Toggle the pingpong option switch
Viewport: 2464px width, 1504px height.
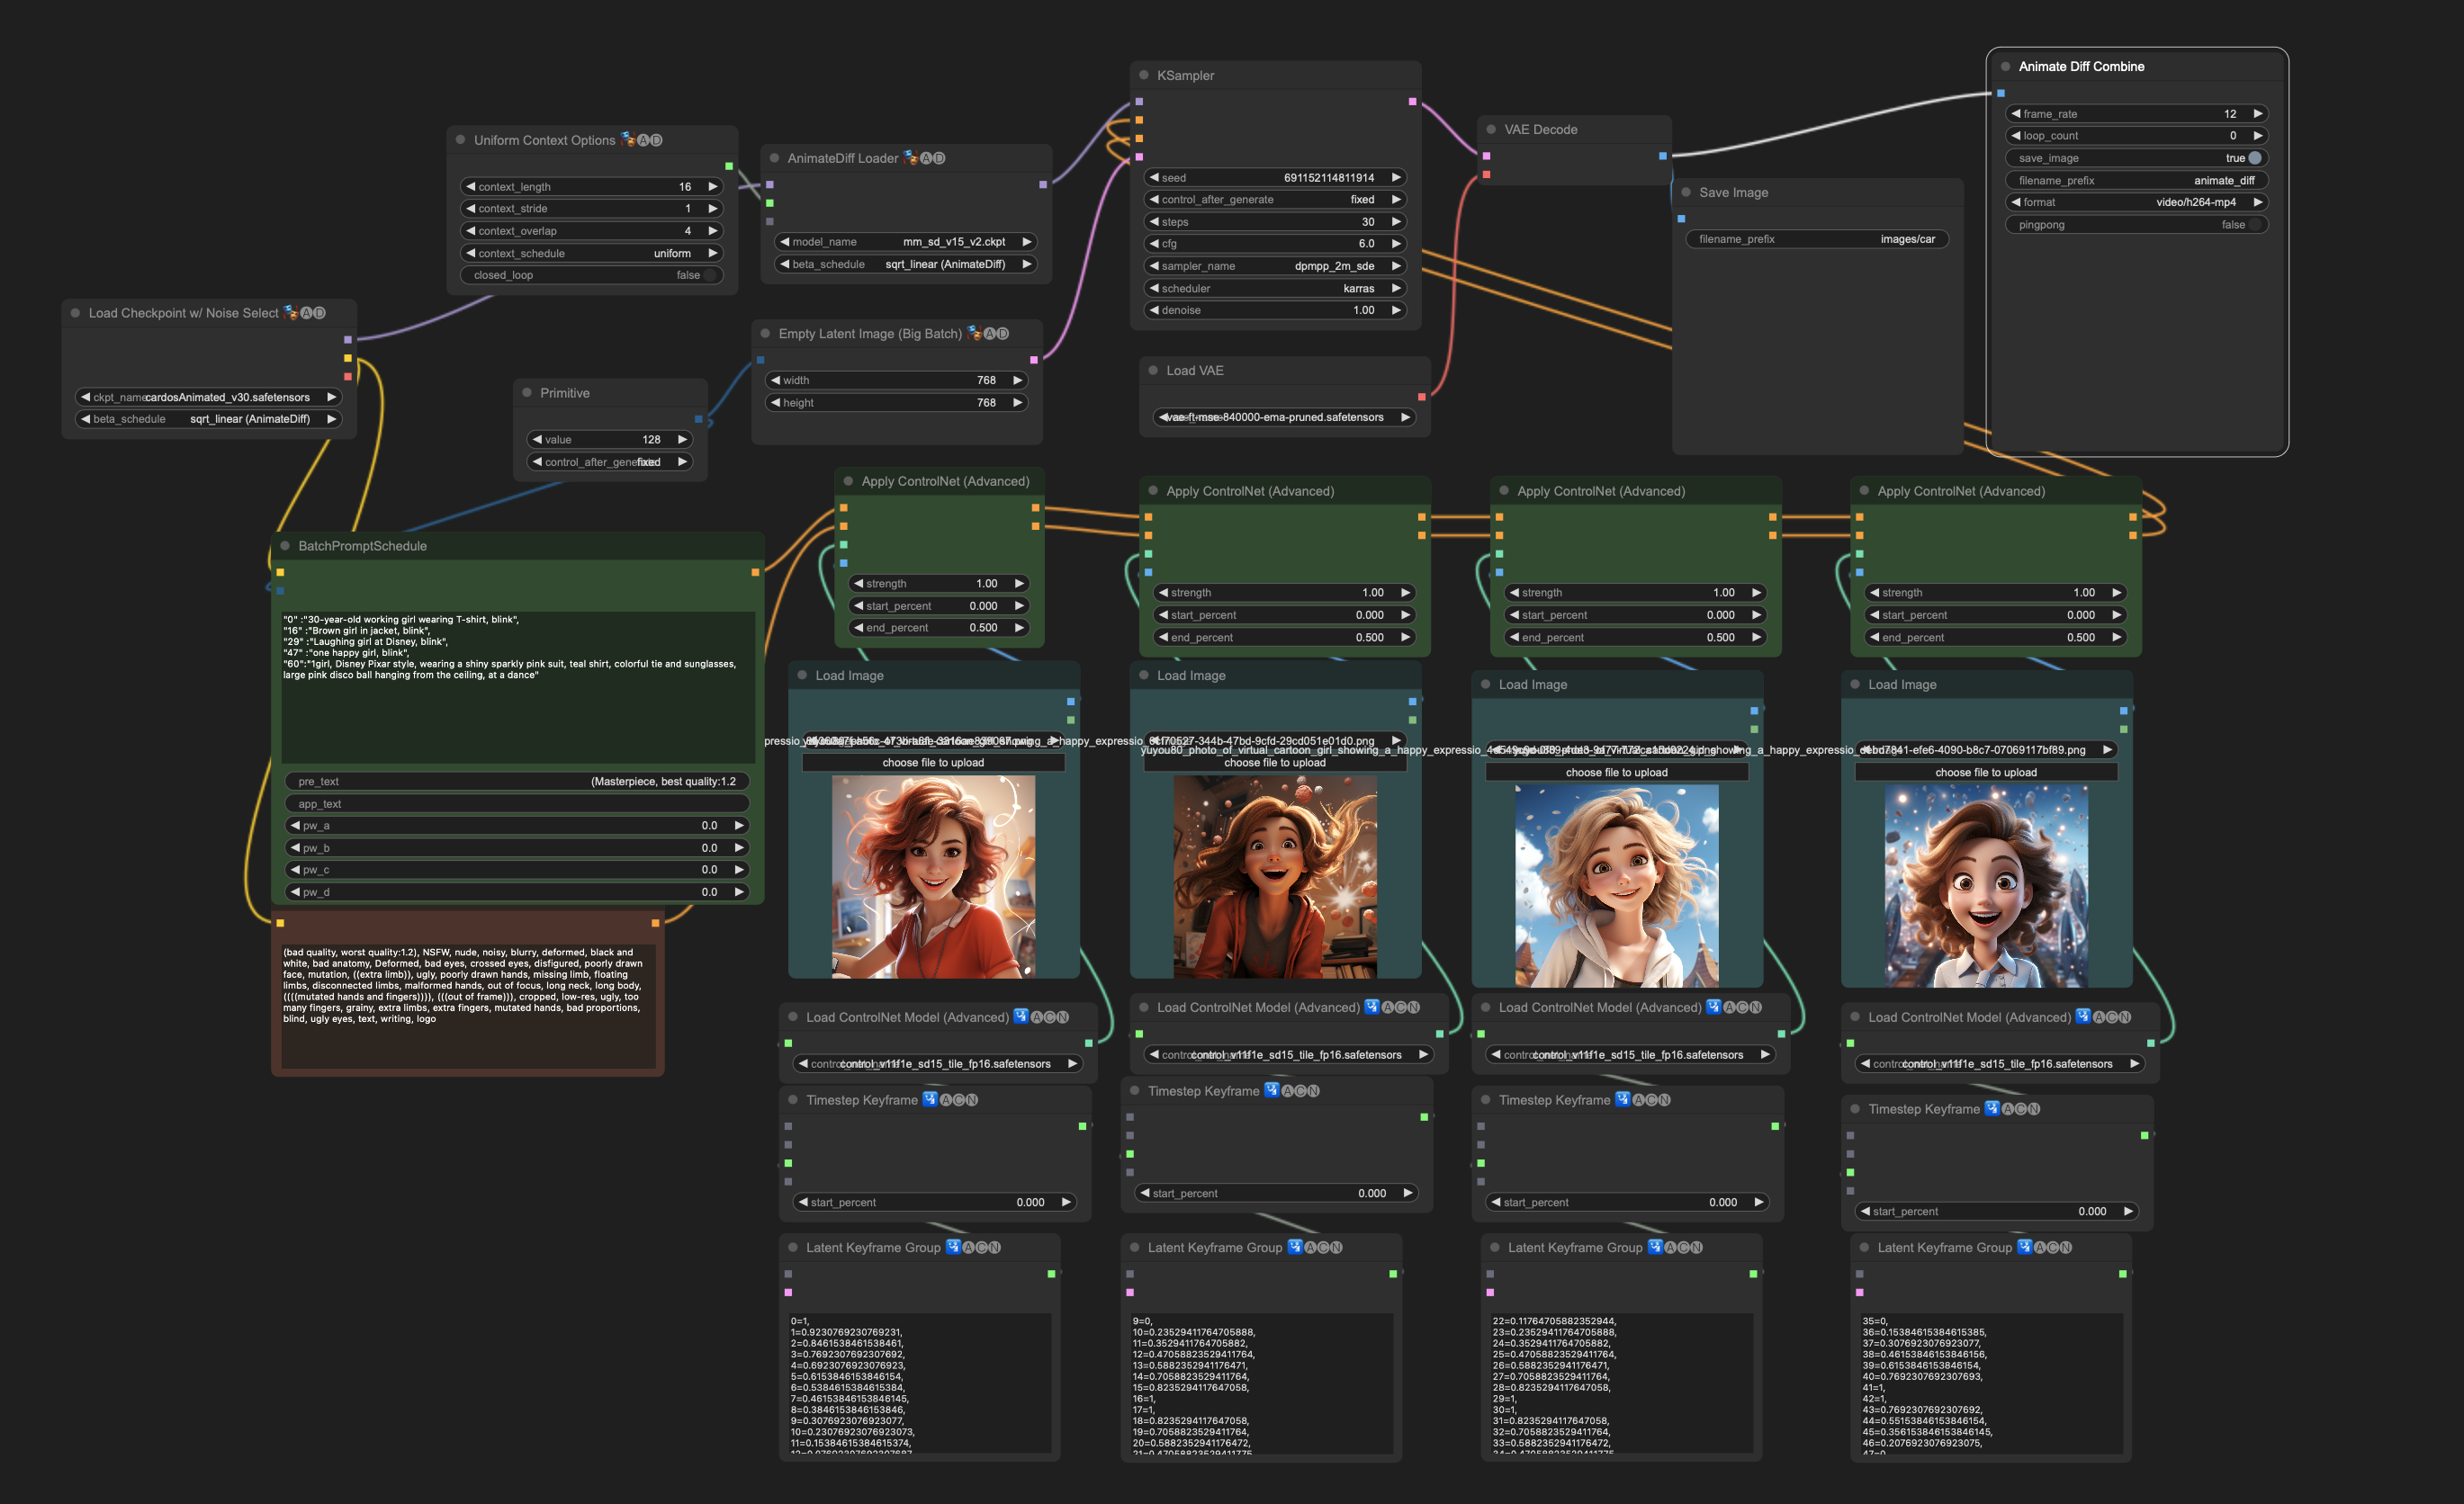pyautogui.click(x=2254, y=225)
